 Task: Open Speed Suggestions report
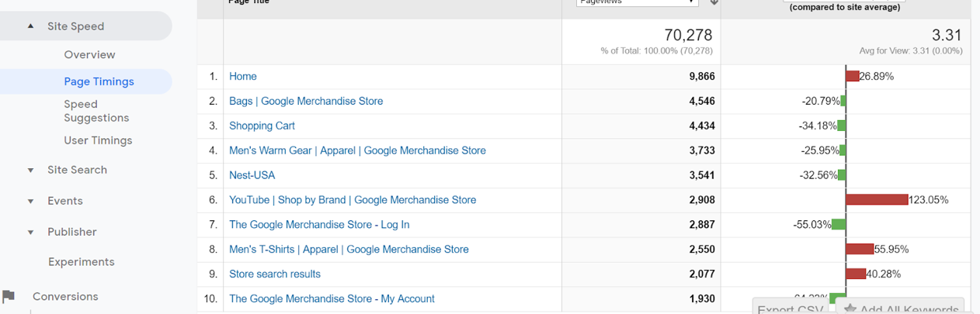[x=96, y=111]
